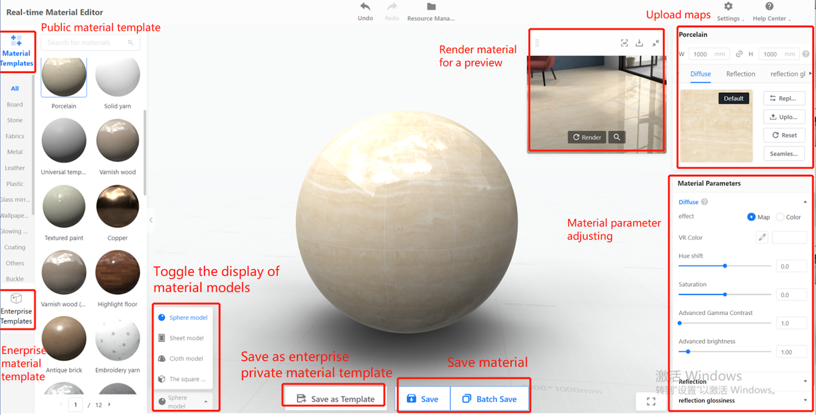This screenshot has height=415, width=816.
Task: Click the Upload map button
Action: coord(784,117)
